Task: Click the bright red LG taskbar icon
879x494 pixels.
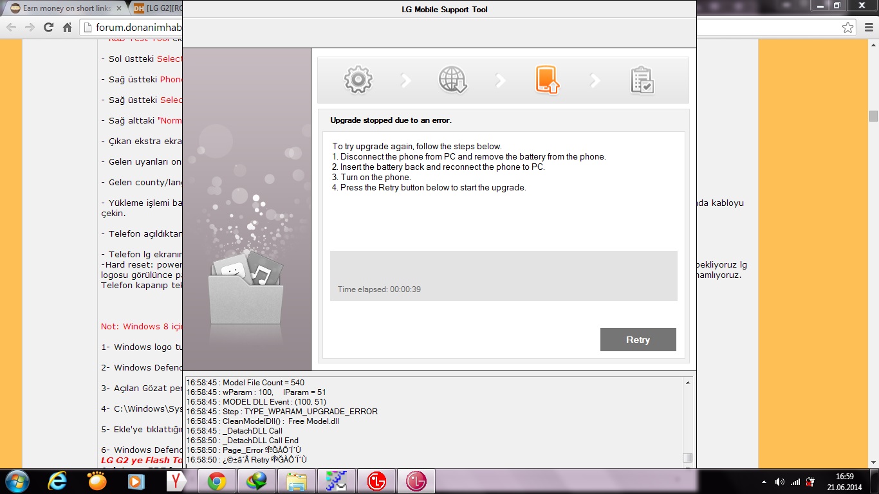Action: pos(376,481)
